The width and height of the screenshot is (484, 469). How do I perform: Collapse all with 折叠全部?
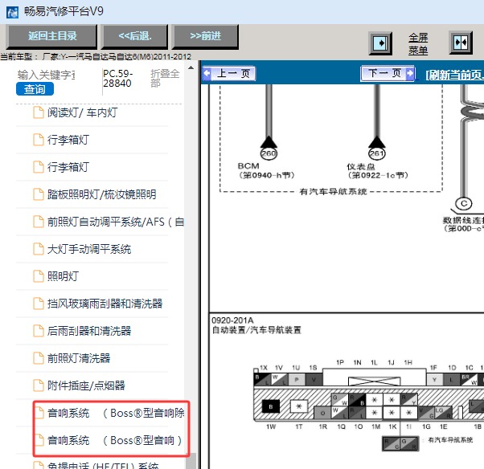point(165,79)
